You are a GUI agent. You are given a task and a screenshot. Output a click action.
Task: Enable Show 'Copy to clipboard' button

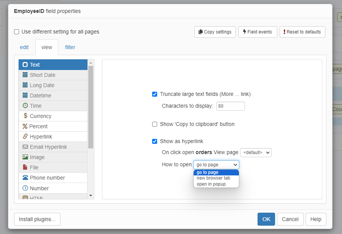click(x=154, y=124)
